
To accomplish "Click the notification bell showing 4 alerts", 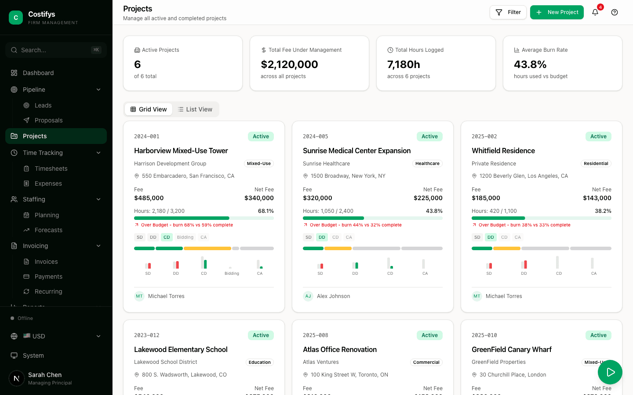I will [595, 12].
